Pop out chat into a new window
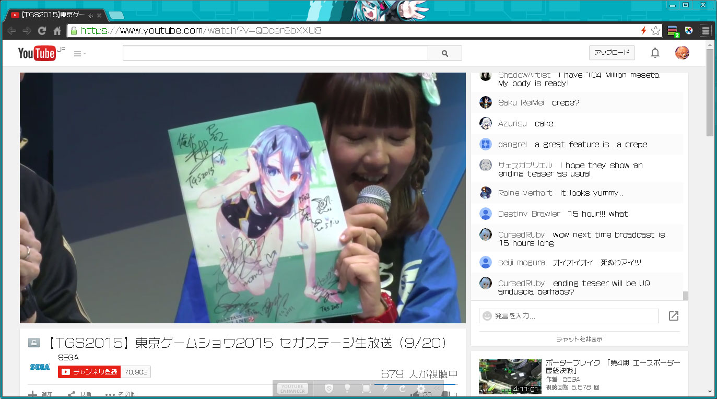Screen dimensions: 717x399 pos(674,316)
